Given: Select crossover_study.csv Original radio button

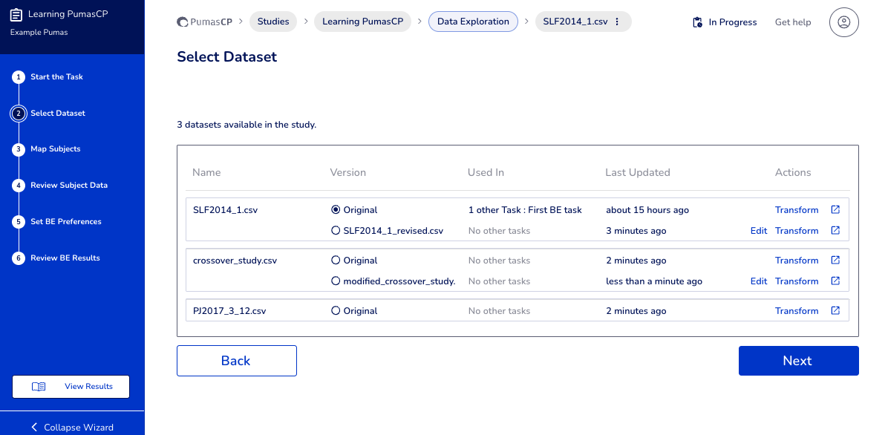Looking at the screenshot, I should pos(336,261).
